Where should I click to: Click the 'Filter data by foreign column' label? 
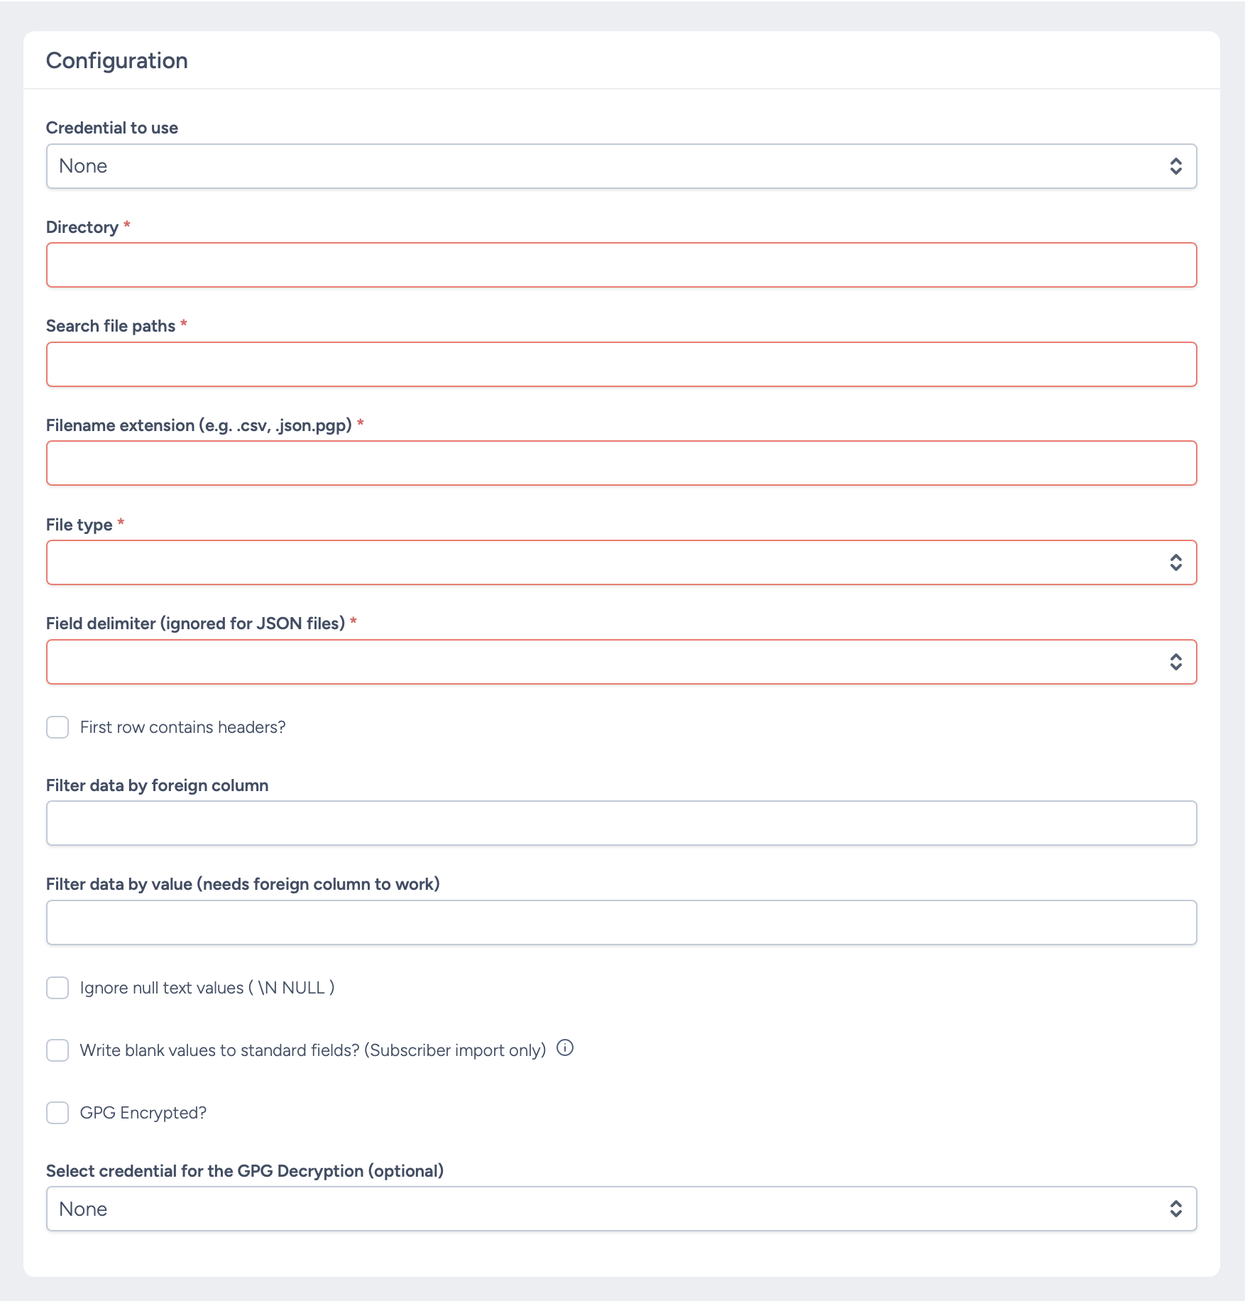pos(158,785)
